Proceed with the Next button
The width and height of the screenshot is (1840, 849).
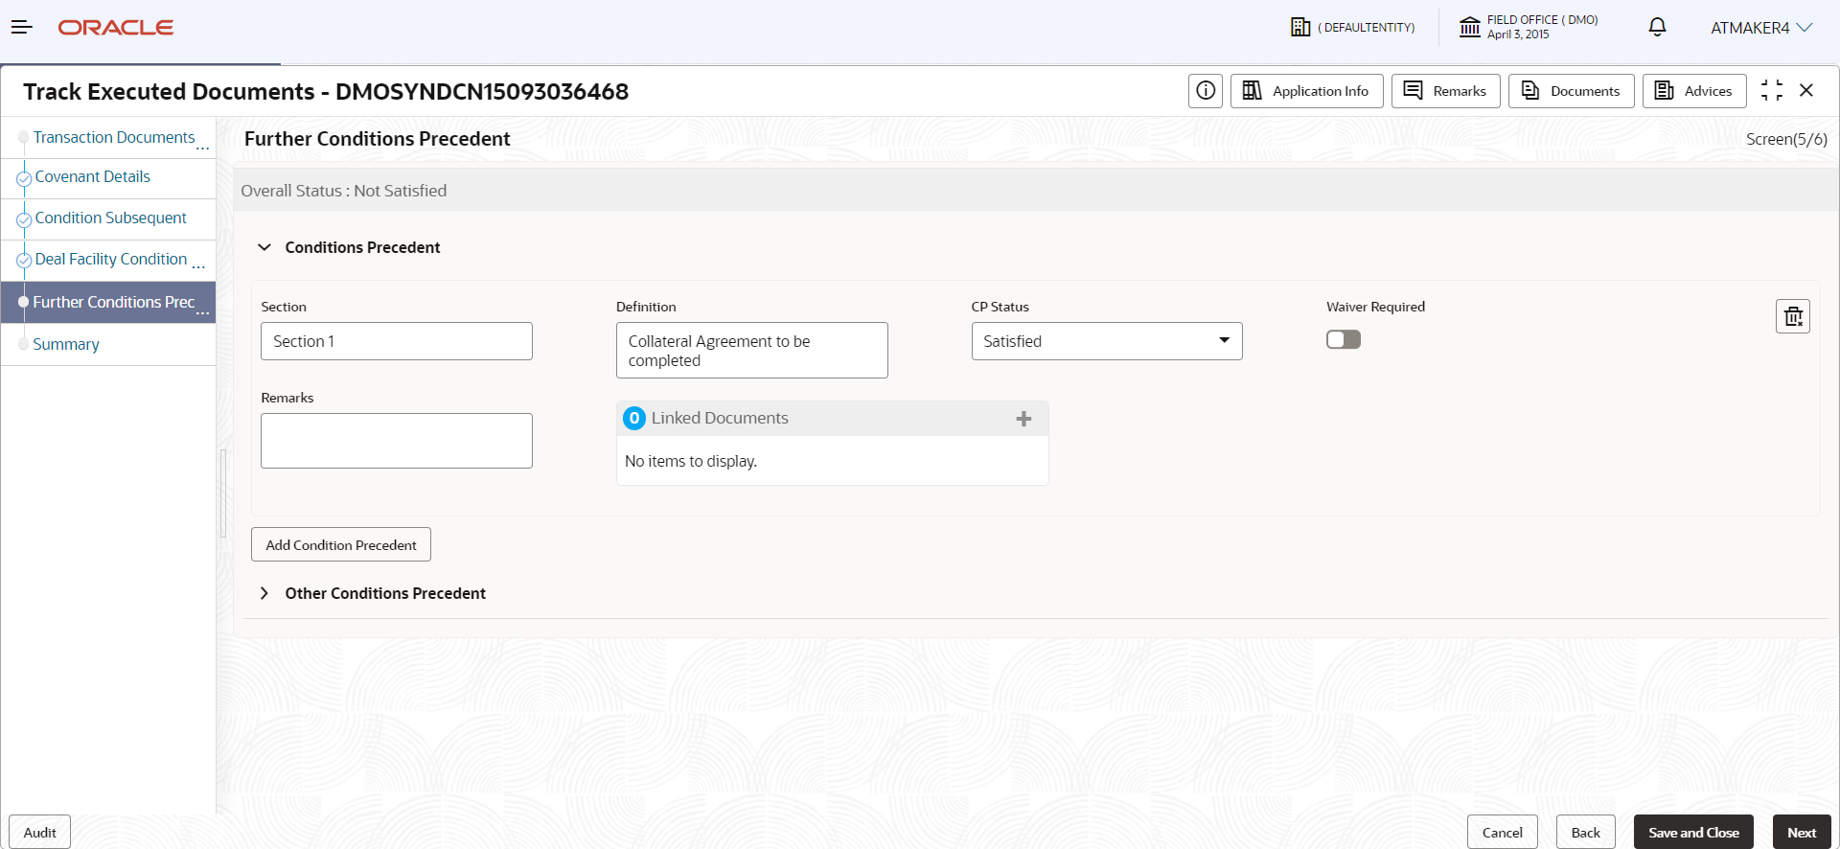(1802, 832)
